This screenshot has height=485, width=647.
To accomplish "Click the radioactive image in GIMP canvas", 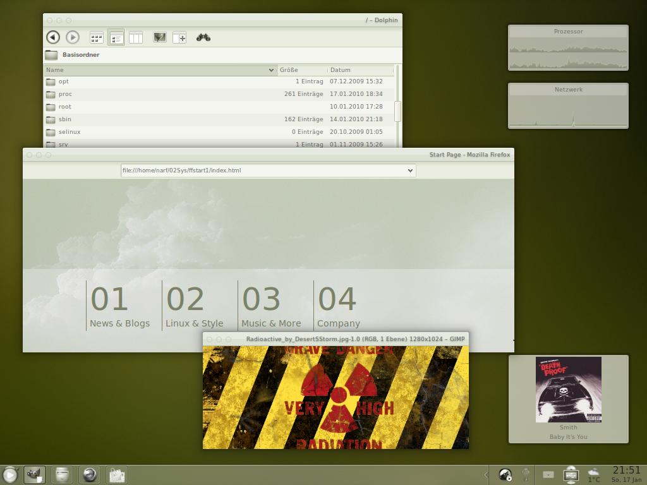I will (x=336, y=397).
